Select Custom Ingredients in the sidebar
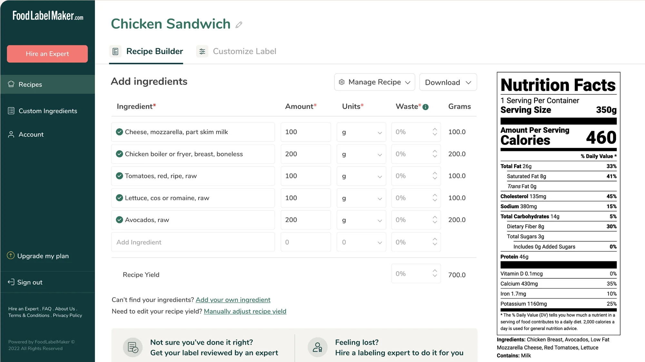This screenshot has width=645, height=362. [x=48, y=111]
